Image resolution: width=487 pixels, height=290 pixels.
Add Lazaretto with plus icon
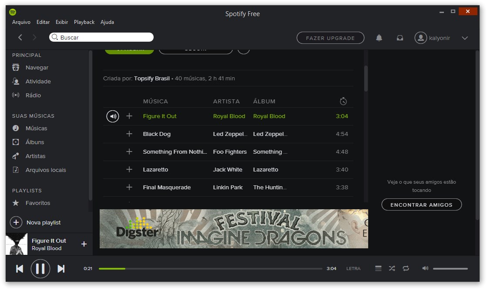(x=129, y=169)
